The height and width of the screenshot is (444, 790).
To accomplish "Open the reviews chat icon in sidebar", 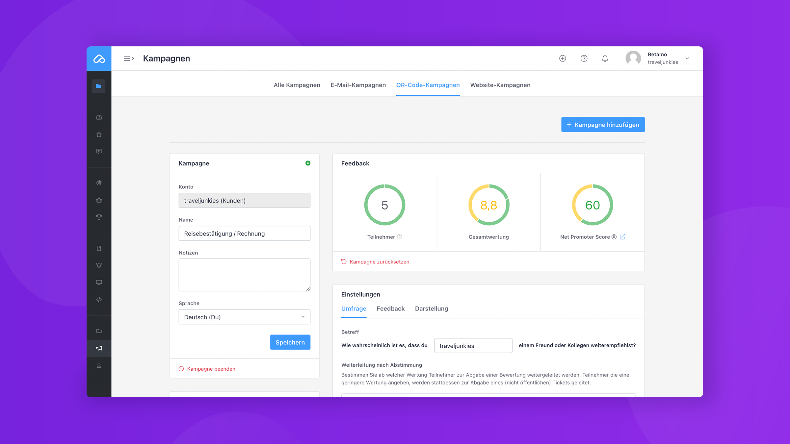I will tap(99, 151).
